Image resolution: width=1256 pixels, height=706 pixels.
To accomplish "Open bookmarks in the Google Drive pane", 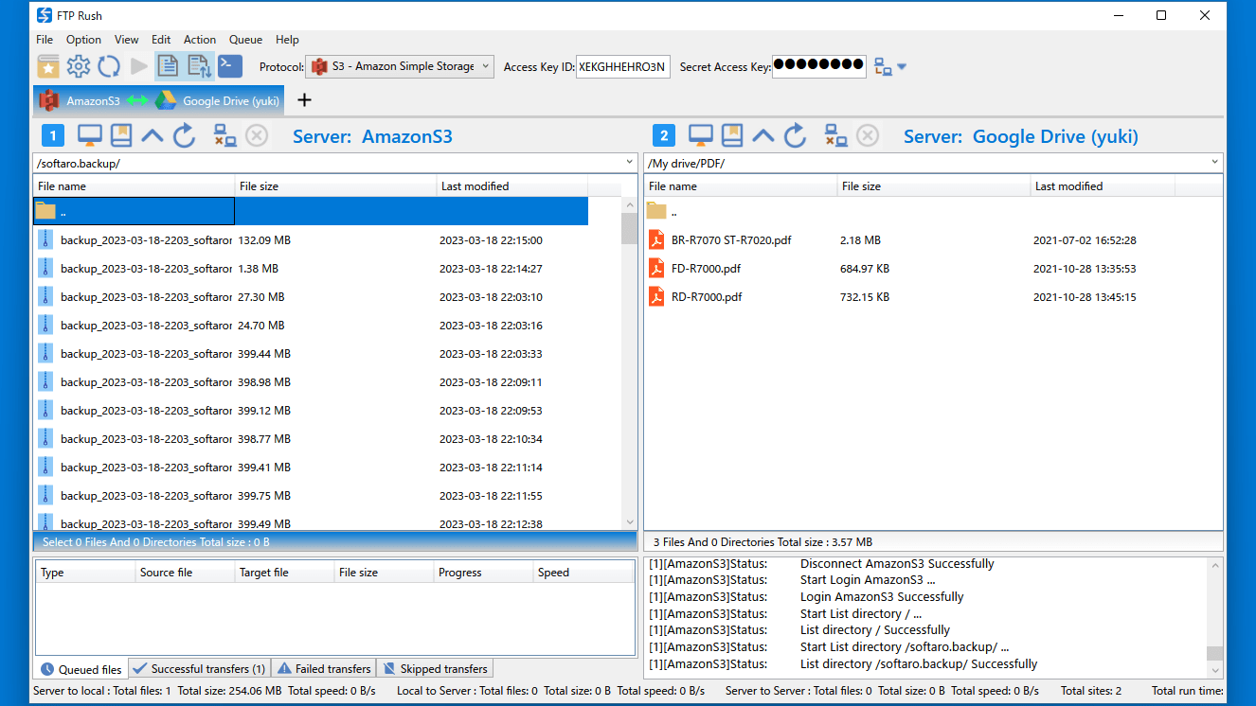I will pyautogui.click(x=732, y=136).
